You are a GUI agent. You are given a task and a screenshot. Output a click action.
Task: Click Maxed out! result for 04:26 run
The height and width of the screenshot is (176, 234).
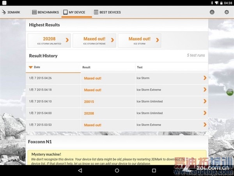coord(93,78)
